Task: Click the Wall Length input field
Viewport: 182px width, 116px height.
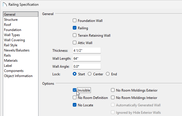Action: [86, 59]
